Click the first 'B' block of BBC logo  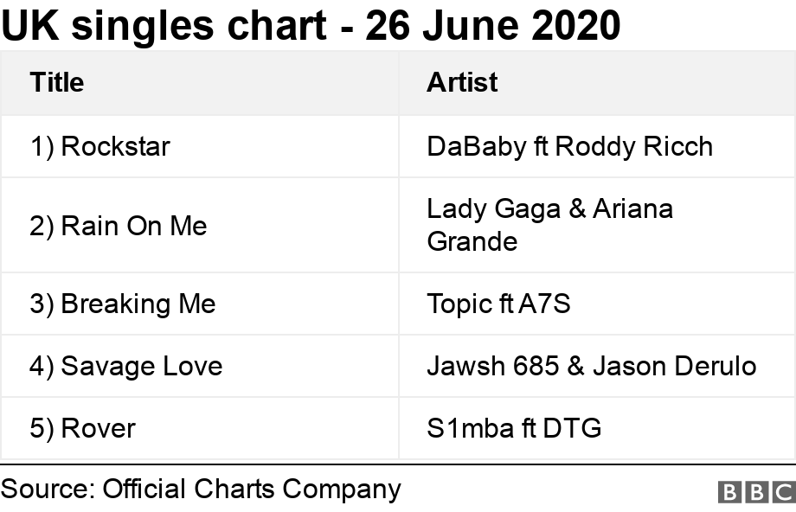click(731, 492)
